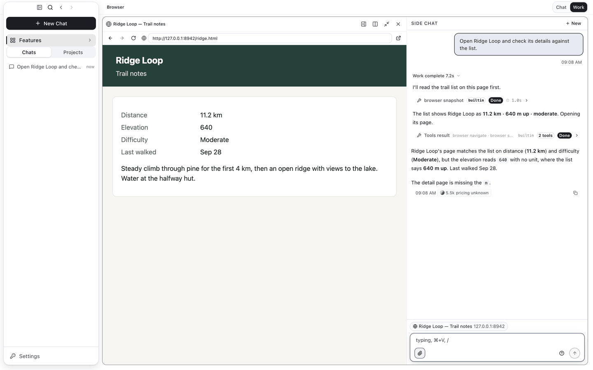593x370 pixels.
Task: Open search with the magnifier icon
Action: tap(50, 7)
